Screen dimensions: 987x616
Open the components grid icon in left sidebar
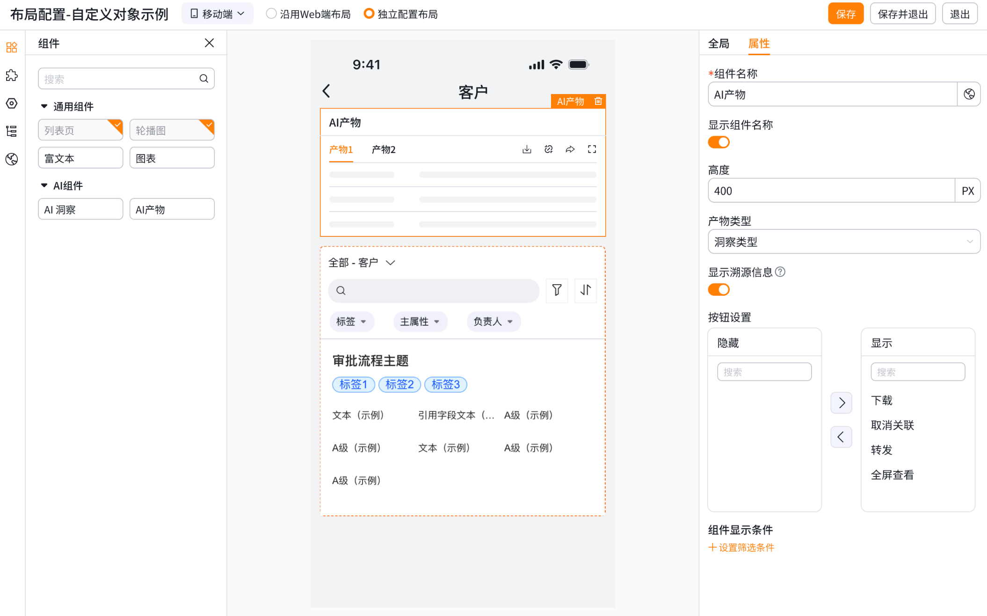coord(12,47)
